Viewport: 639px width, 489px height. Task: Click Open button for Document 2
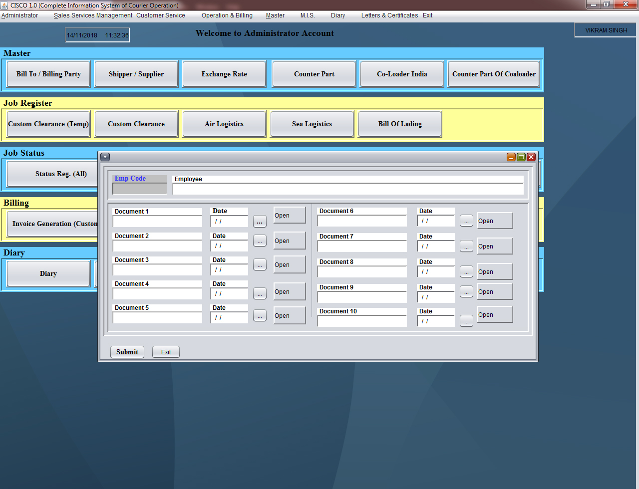click(x=290, y=241)
